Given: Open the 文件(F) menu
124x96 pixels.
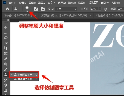Looking at the screenshot, I should (x=13, y=3).
